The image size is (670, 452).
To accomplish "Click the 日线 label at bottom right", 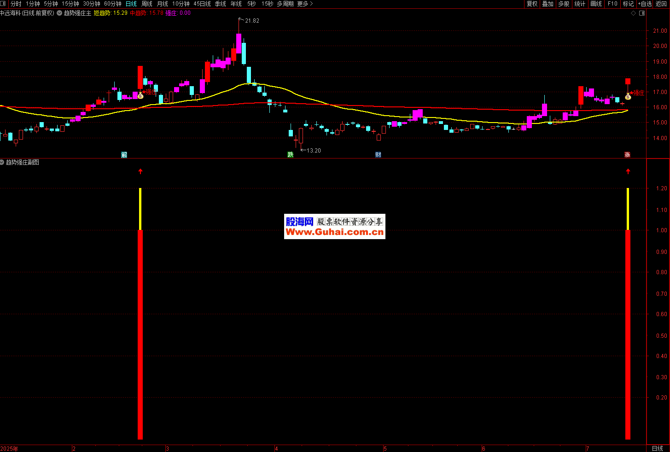I will click(658, 448).
